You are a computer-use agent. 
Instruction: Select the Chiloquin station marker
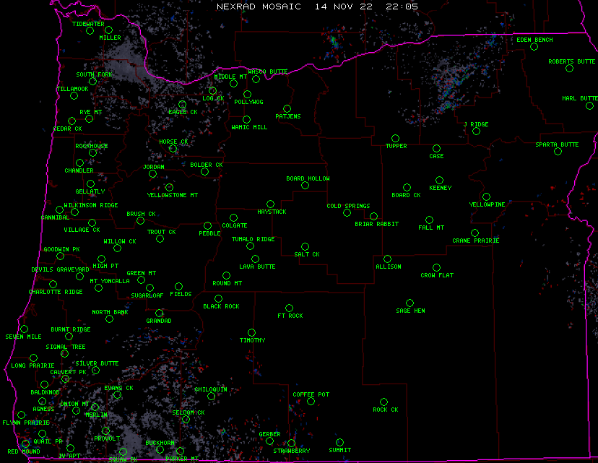[x=211, y=396]
